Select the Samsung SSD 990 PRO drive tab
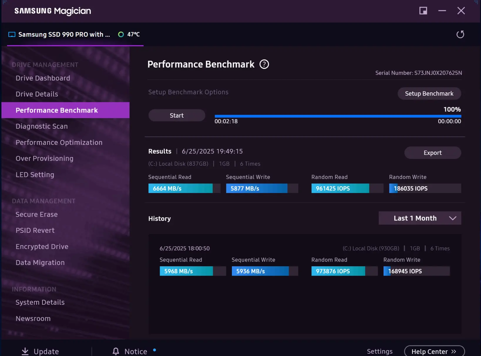This screenshot has height=356, width=481. click(x=75, y=35)
